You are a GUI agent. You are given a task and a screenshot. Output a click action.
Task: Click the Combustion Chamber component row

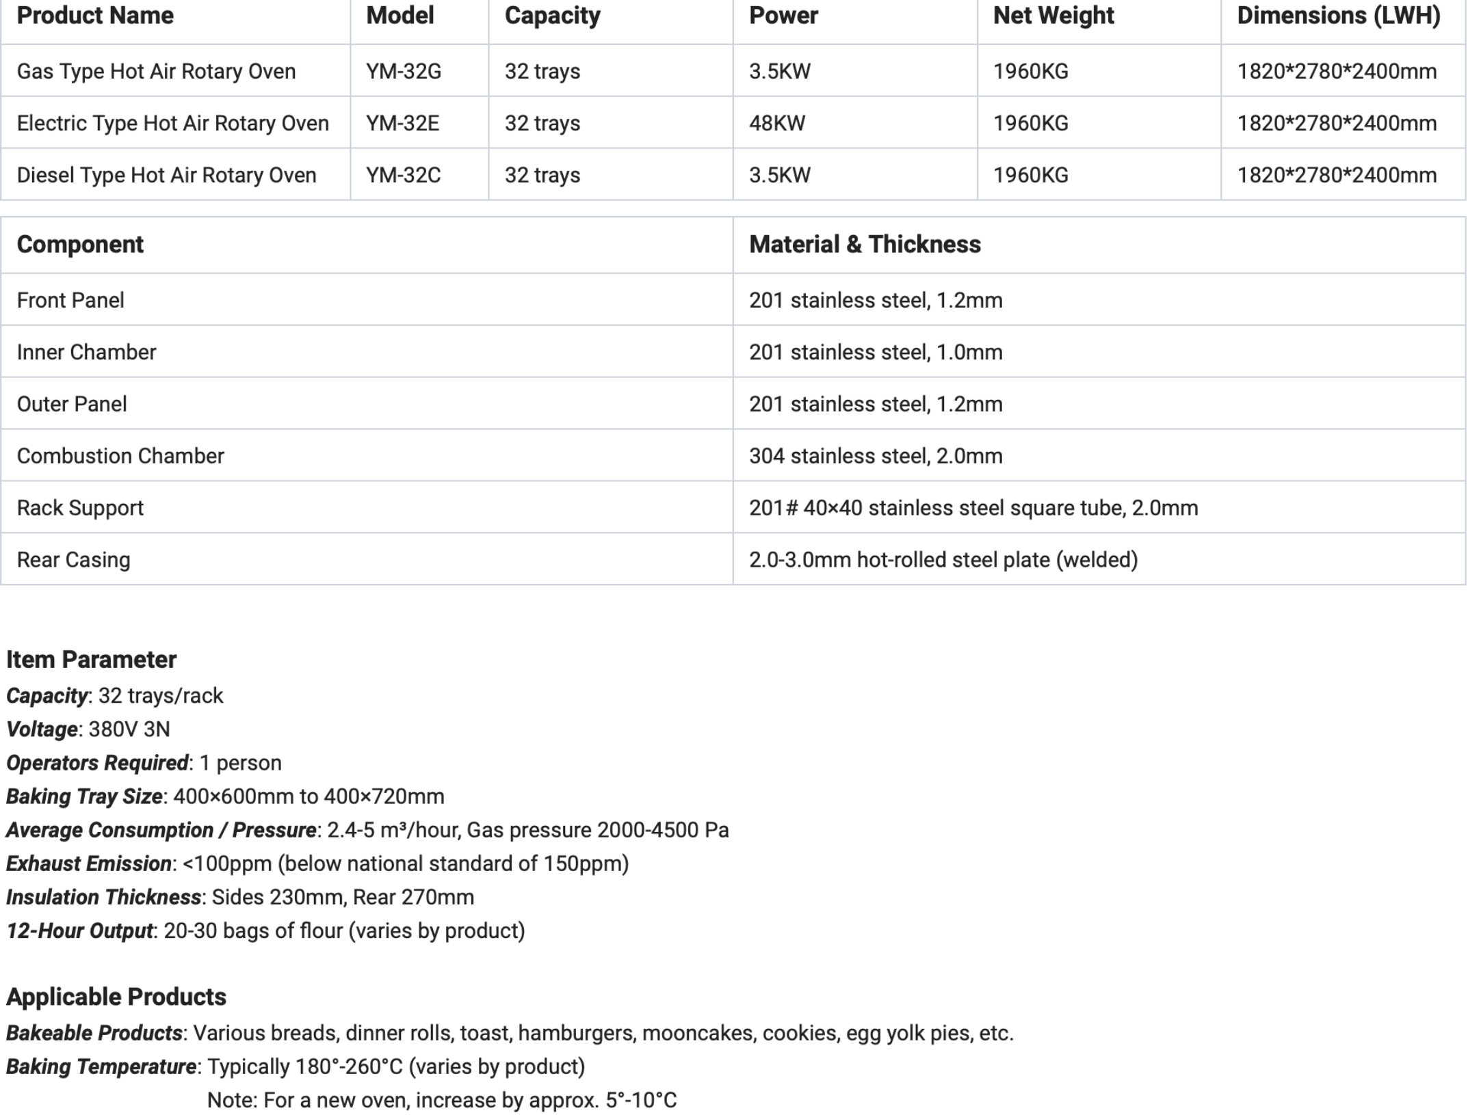(x=733, y=456)
